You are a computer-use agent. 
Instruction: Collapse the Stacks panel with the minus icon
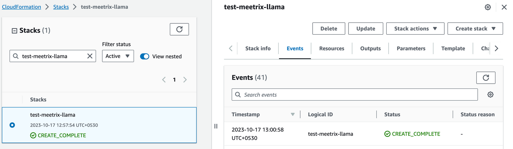(14, 31)
